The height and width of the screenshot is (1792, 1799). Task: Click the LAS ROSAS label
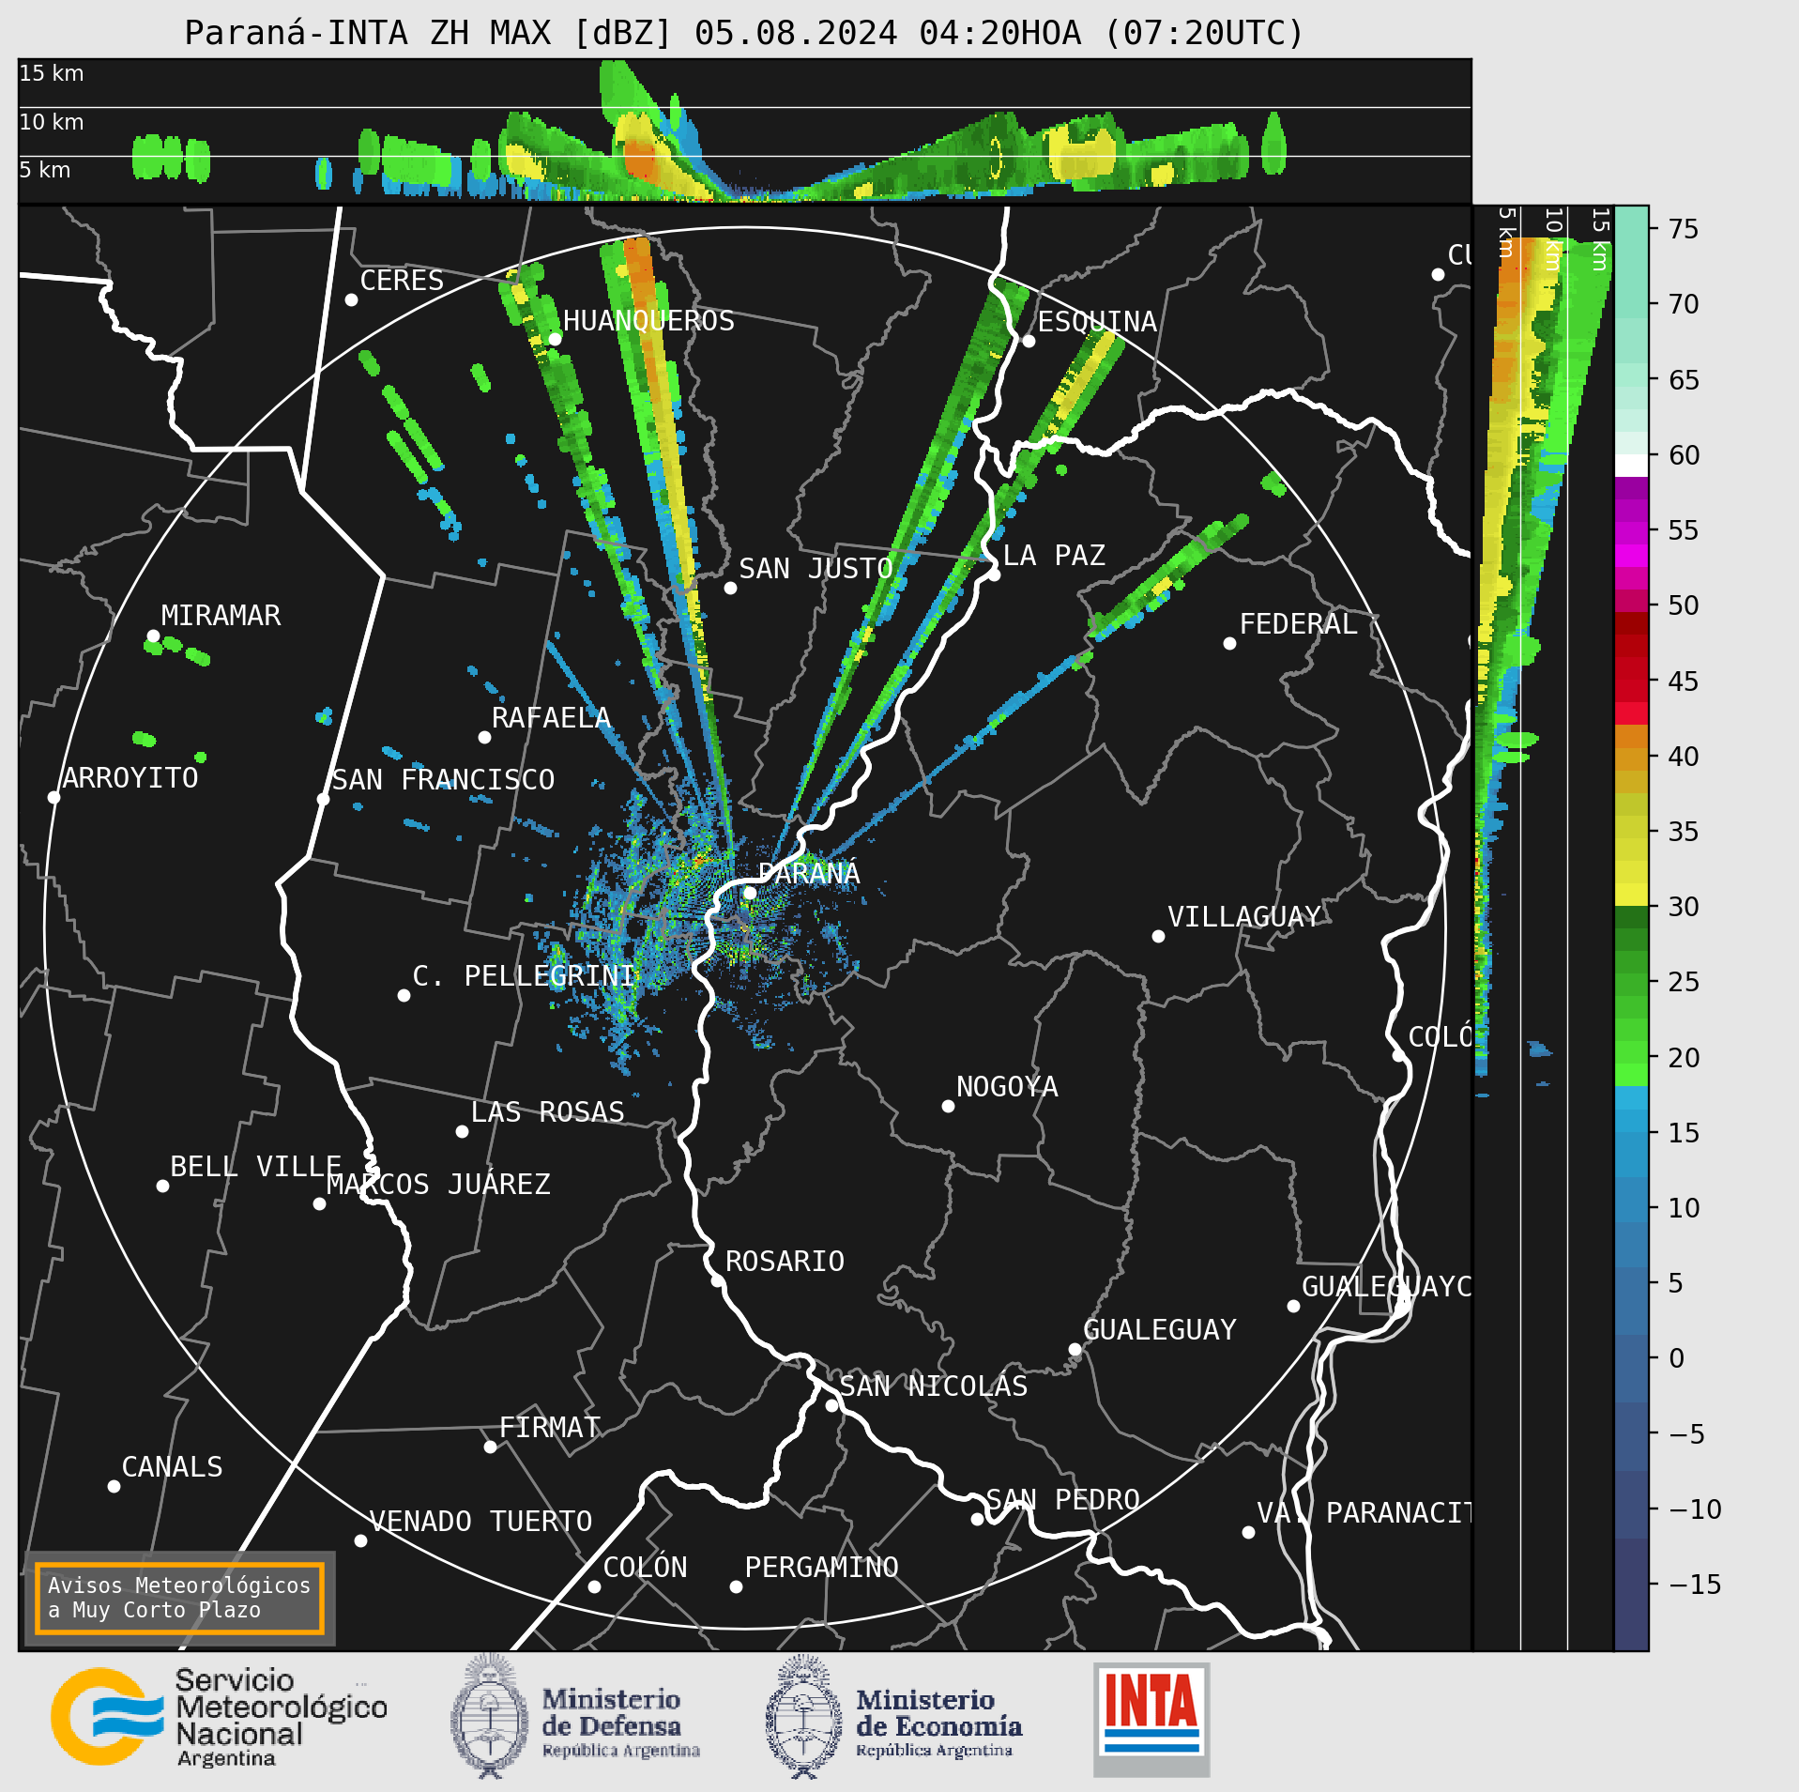coord(547,1112)
